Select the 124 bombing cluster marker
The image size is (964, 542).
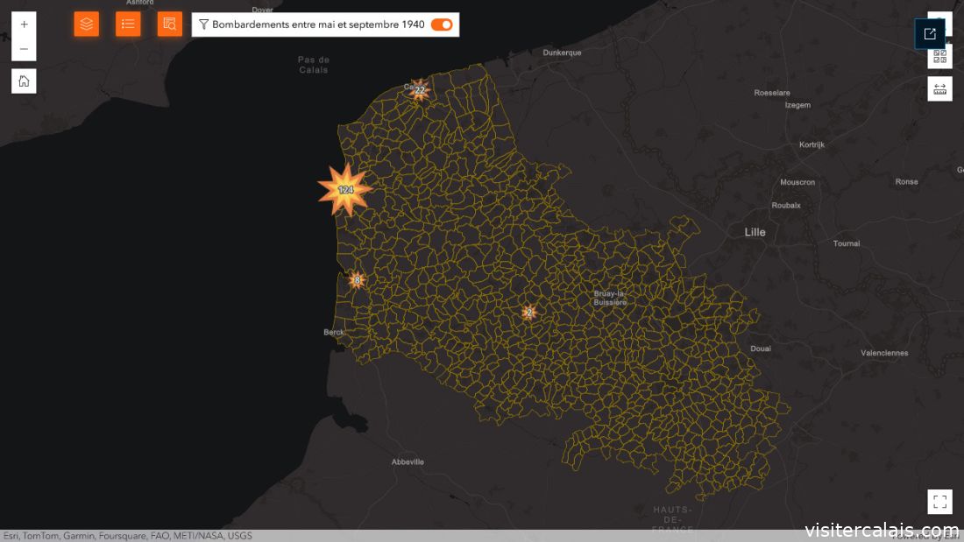345,190
